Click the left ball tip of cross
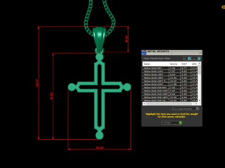225x168 pixels. point(72,87)
